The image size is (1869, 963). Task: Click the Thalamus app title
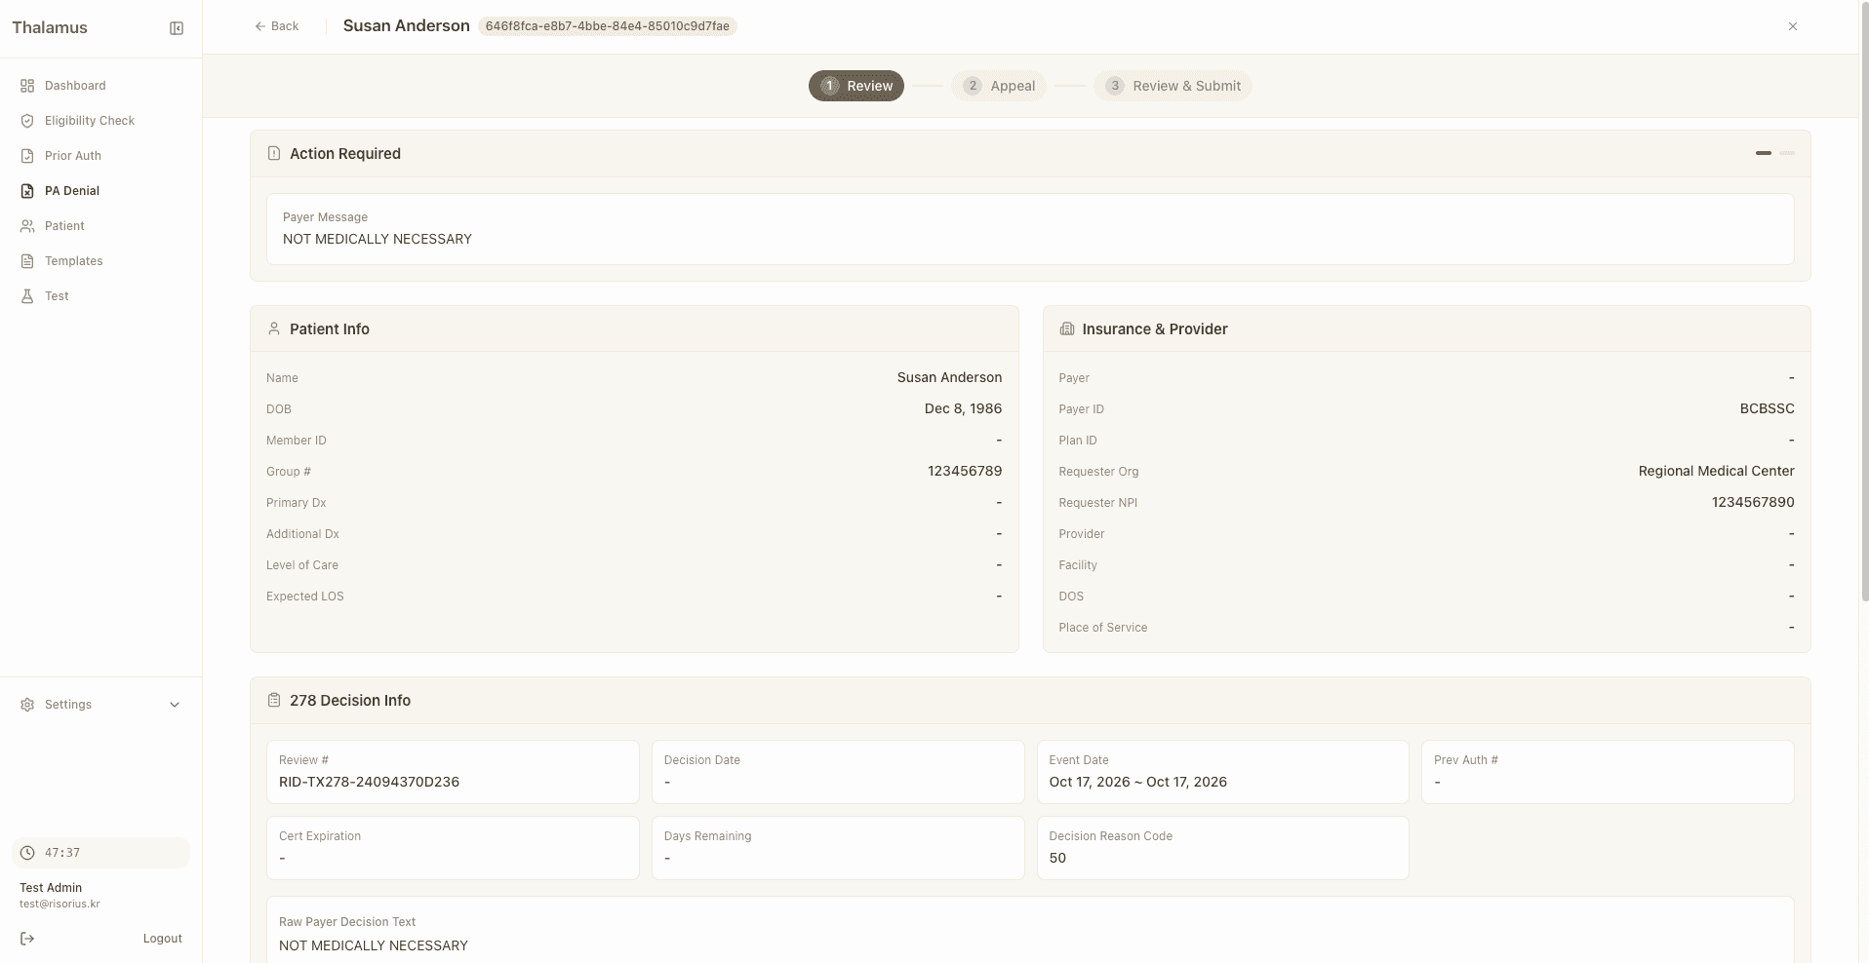click(50, 27)
